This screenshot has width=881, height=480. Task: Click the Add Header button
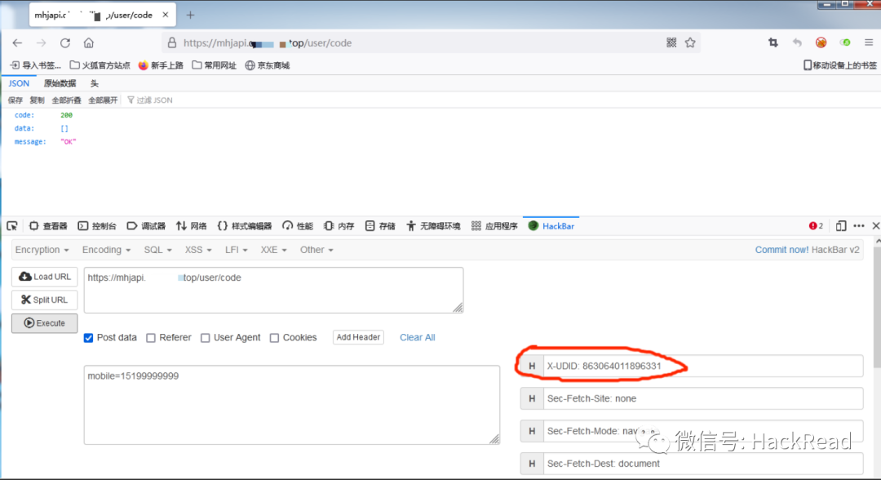tap(358, 337)
